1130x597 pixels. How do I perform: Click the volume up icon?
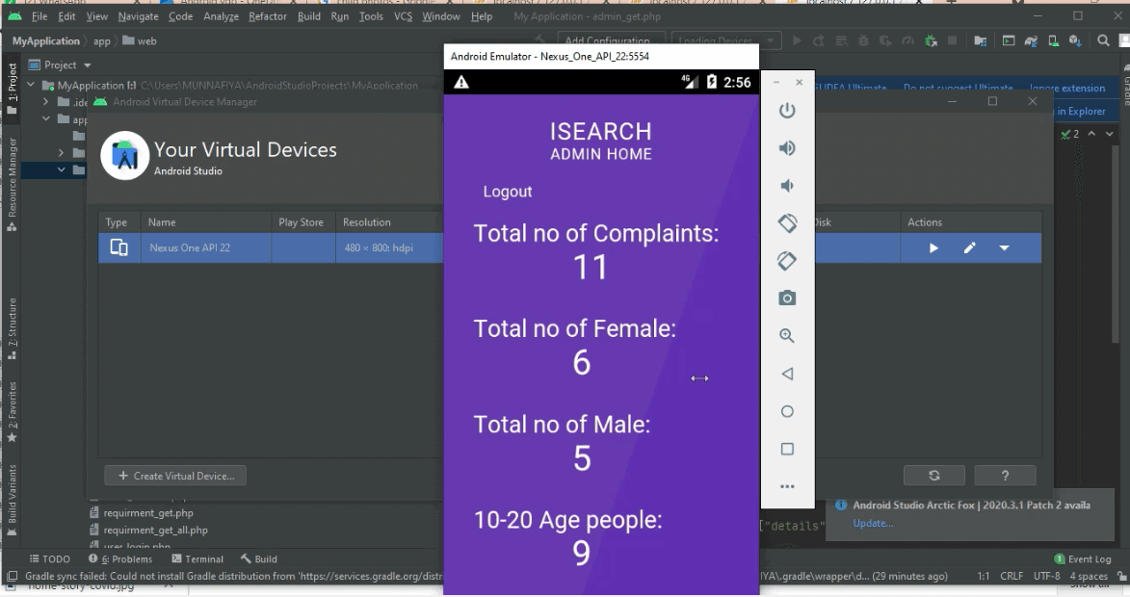pyautogui.click(x=787, y=146)
